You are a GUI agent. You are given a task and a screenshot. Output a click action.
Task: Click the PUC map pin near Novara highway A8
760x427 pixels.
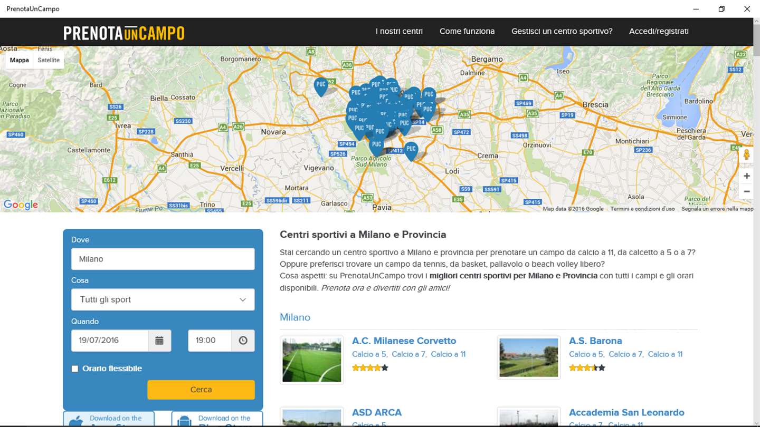coord(321,86)
